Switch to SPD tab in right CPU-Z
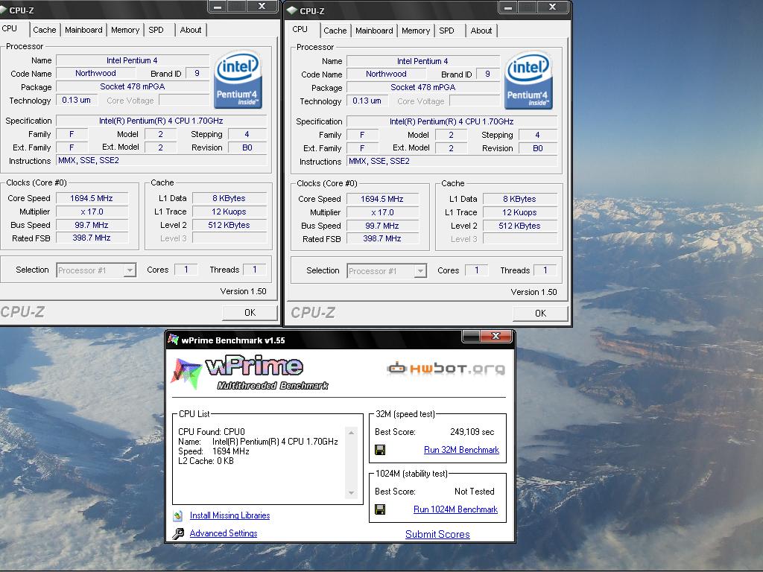This screenshot has height=572, width=763. (447, 31)
